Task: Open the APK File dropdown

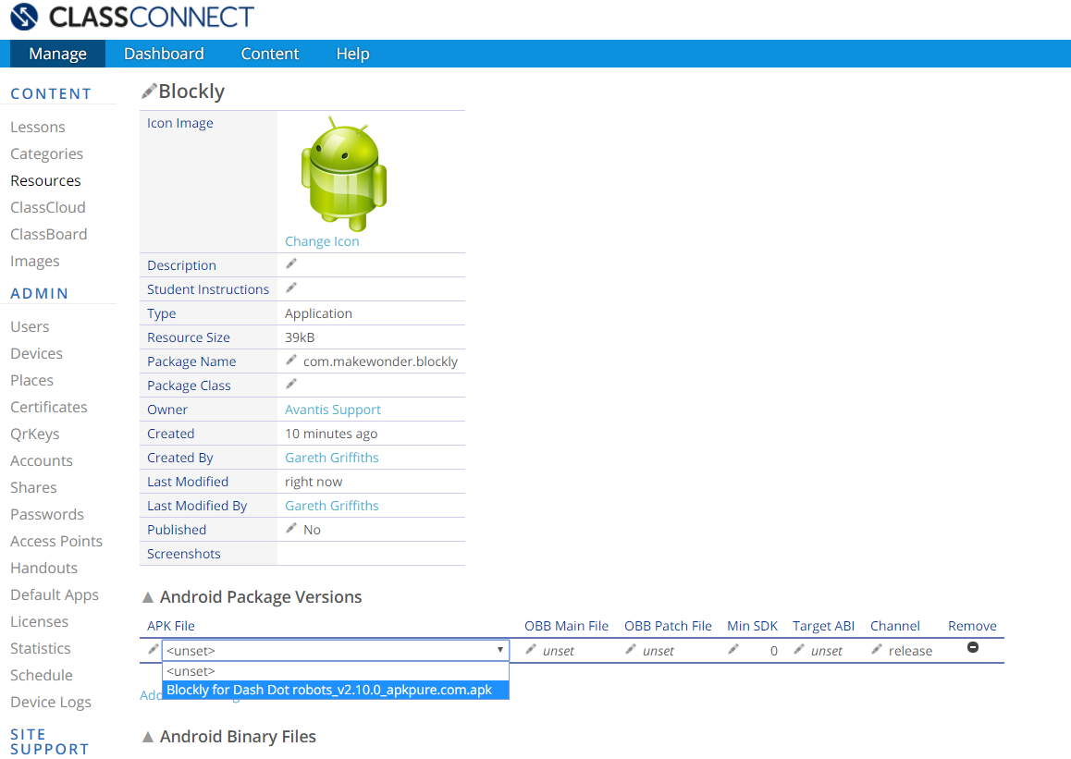Action: (x=336, y=651)
